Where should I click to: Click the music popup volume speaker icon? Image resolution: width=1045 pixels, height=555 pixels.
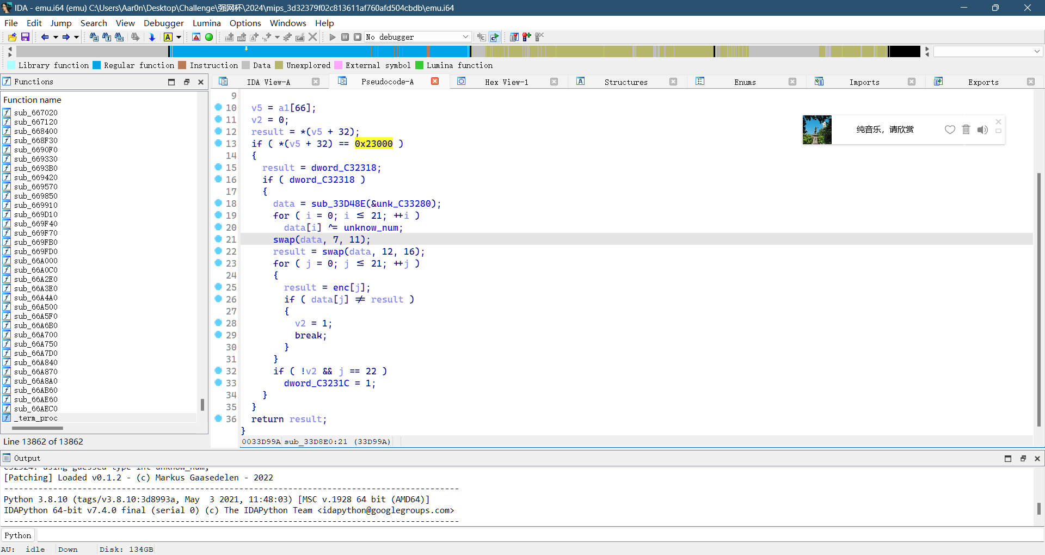coord(982,129)
